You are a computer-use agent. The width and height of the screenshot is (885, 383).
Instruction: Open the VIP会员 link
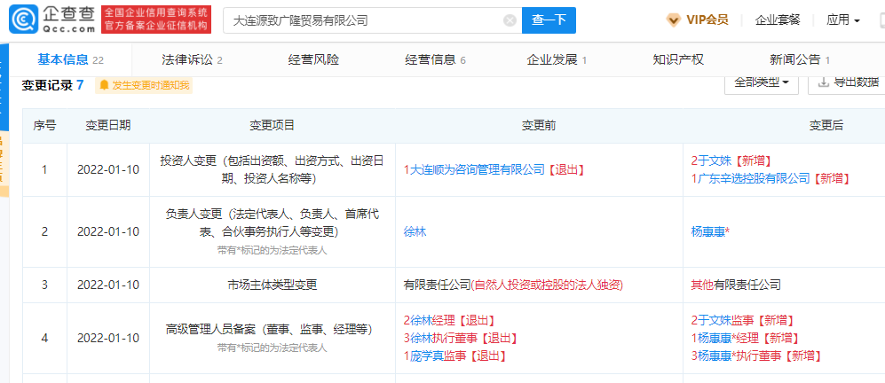click(707, 20)
